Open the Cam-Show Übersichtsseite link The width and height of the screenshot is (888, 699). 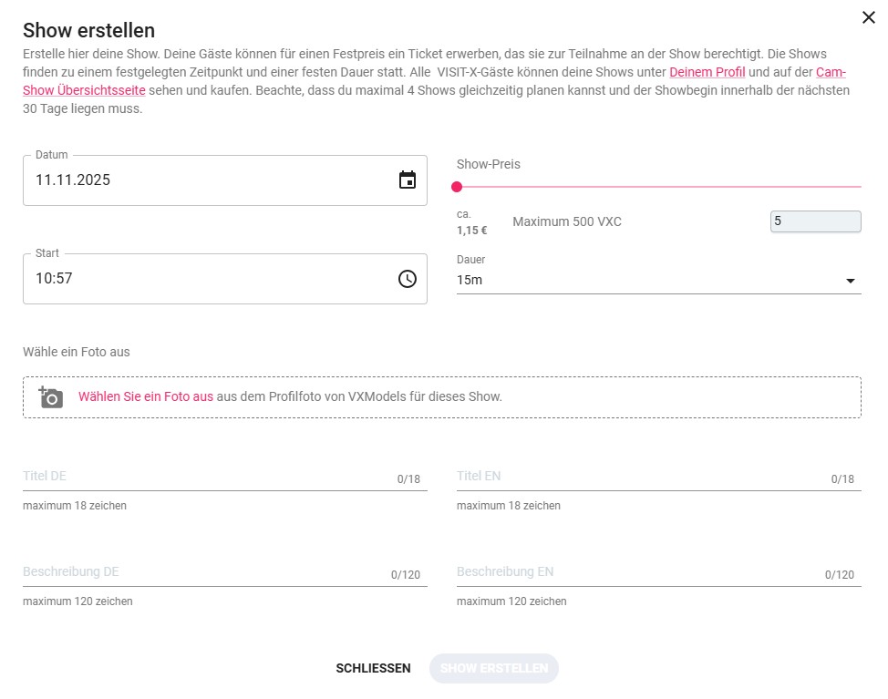(84, 91)
